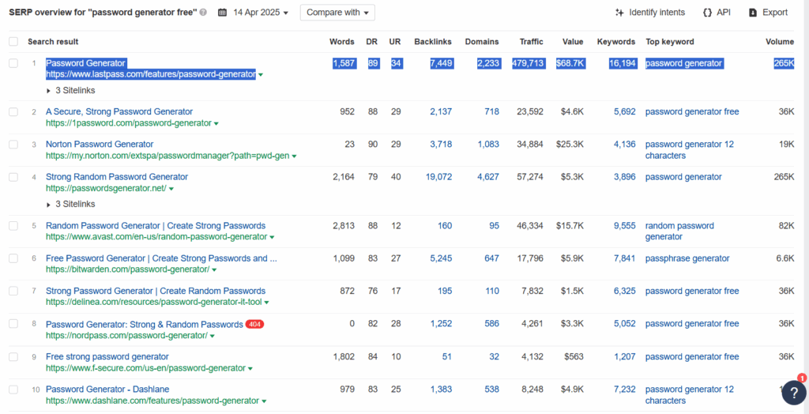Click the 'Backlinks' column header
This screenshot has height=414, width=809.
[x=433, y=42]
